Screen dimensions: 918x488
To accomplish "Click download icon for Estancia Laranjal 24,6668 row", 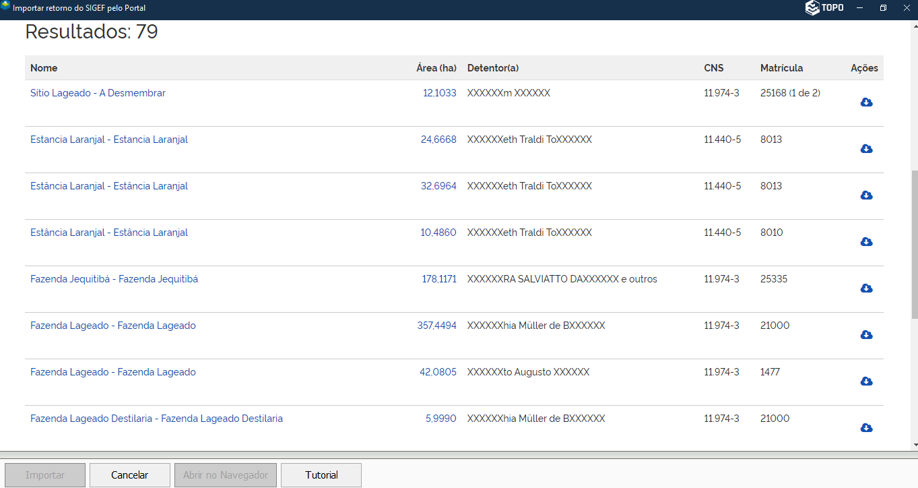I will (x=866, y=149).
